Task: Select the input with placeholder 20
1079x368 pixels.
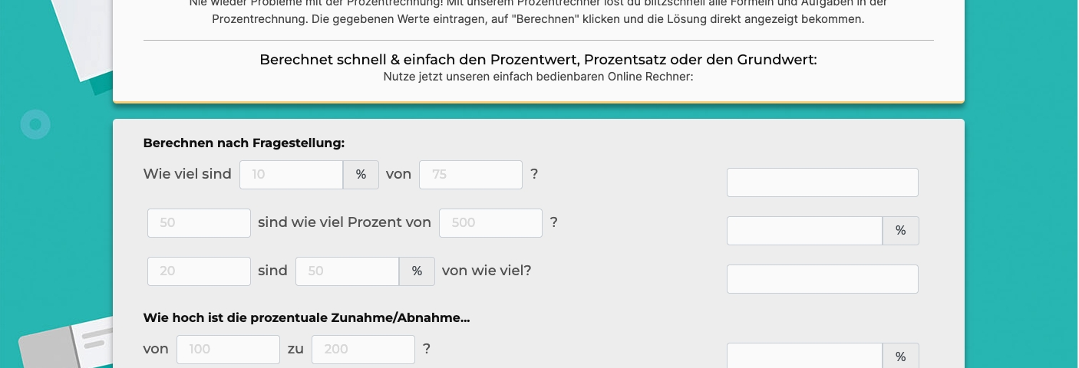Action: (199, 271)
